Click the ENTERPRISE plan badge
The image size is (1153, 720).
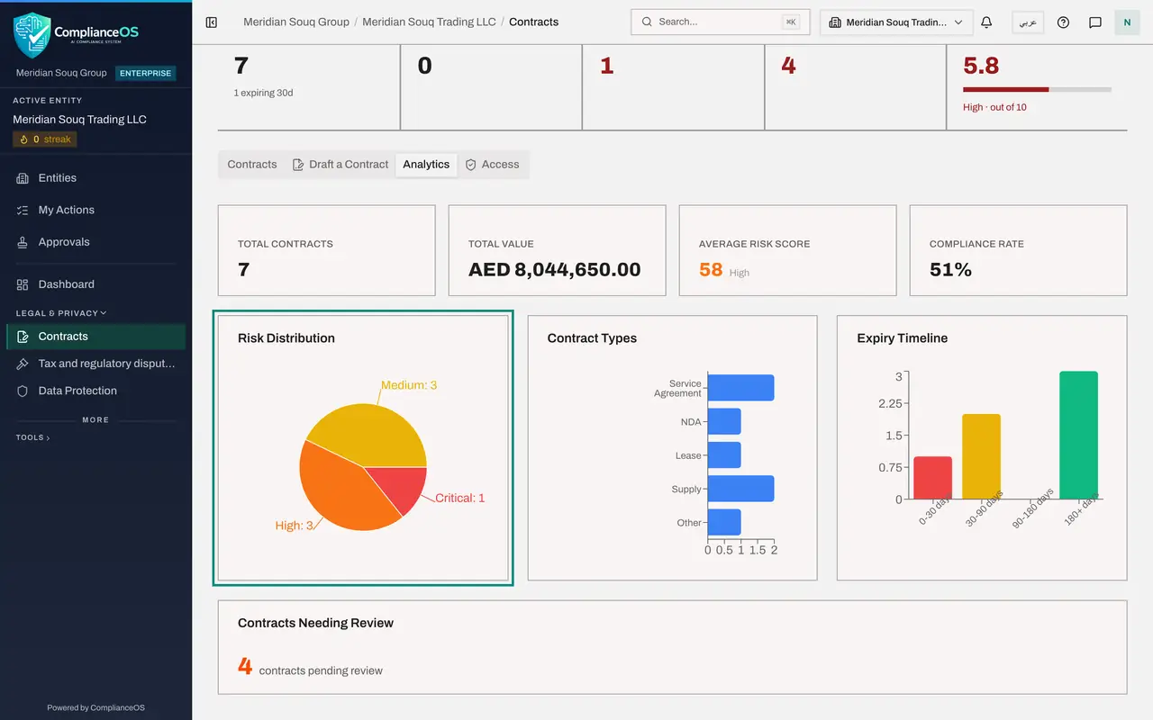click(146, 73)
